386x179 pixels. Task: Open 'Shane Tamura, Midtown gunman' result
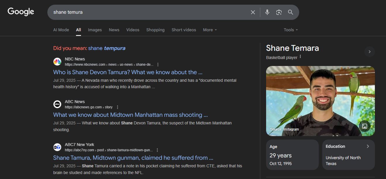133,158
